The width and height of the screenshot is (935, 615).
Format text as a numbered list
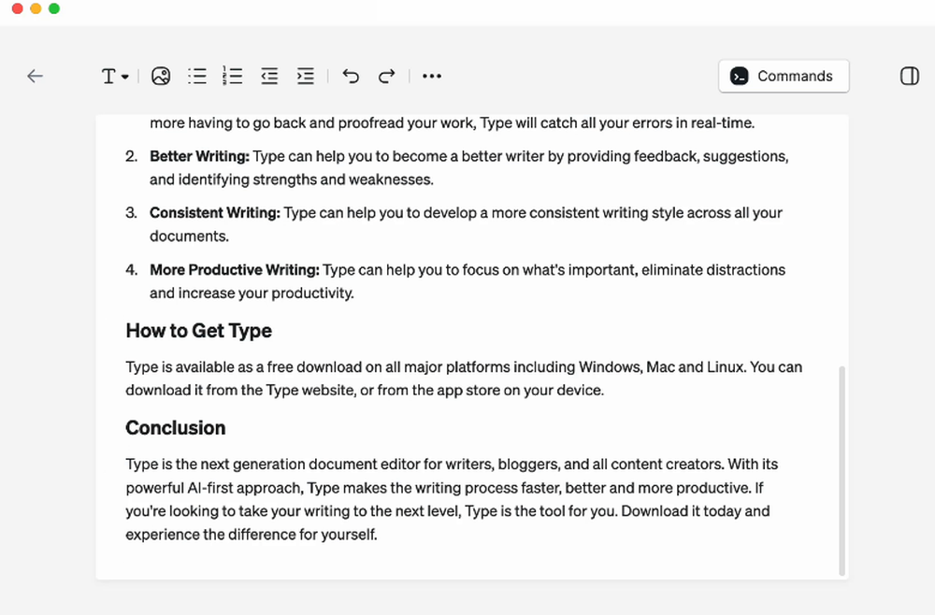coord(232,76)
